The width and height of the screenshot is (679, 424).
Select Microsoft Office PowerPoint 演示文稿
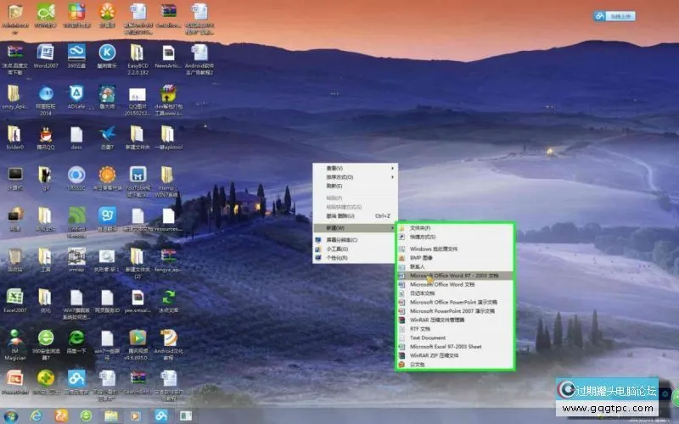tap(455, 302)
